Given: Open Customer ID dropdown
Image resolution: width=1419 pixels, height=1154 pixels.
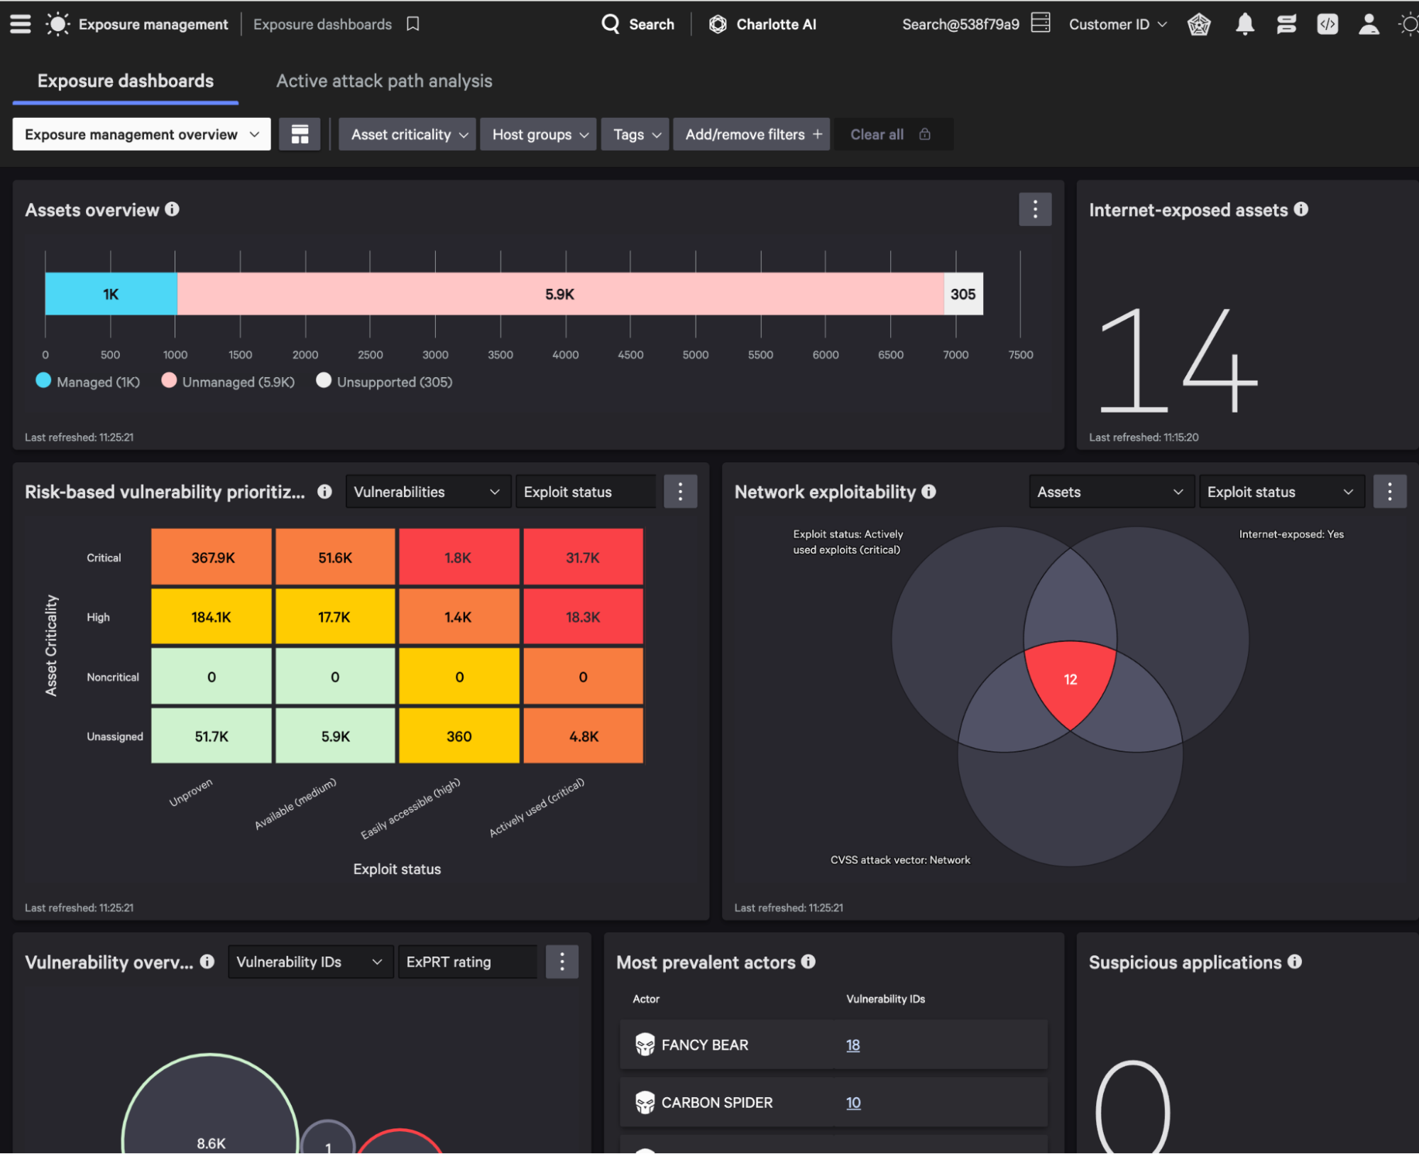Looking at the screenshot, I should tap(1117, 24).
